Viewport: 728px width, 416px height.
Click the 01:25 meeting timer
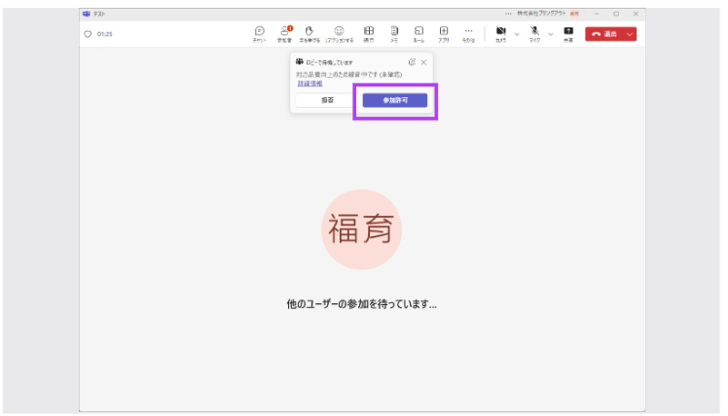tap(105, 34)
